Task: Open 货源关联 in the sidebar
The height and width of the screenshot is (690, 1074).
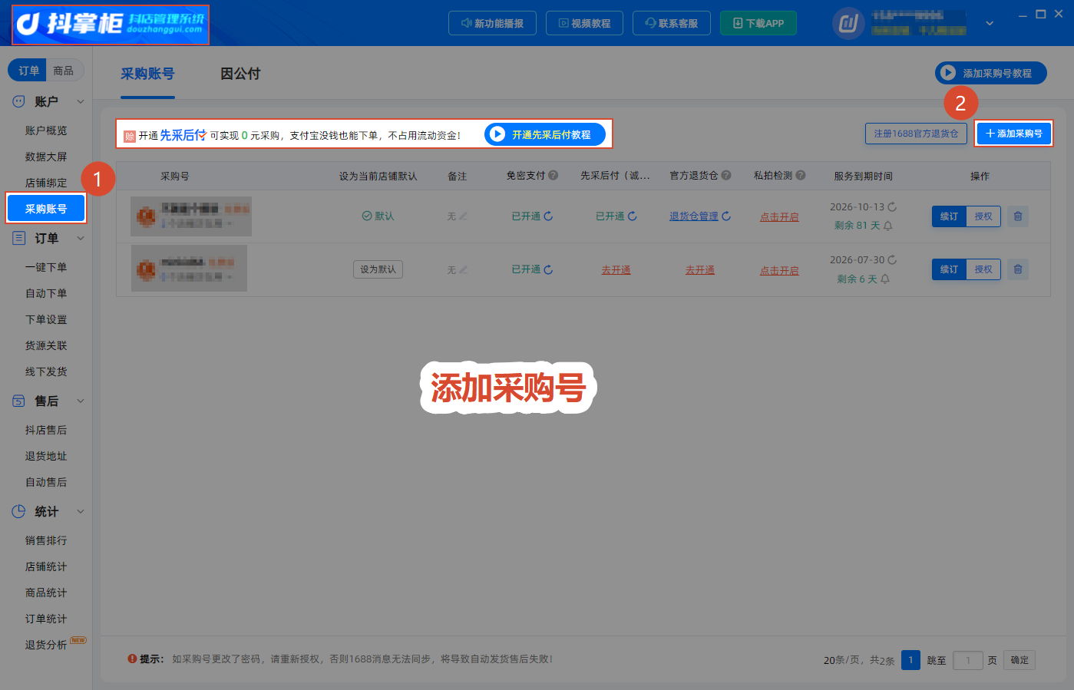Action: 46,345
